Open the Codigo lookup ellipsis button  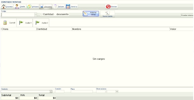click(36, 15)
